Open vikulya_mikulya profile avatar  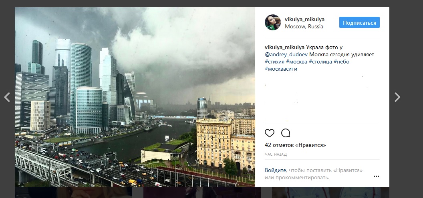pyautogui.click(x=272, y=22)
